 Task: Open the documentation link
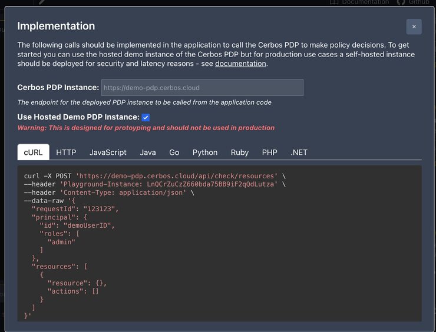point(240,64)
